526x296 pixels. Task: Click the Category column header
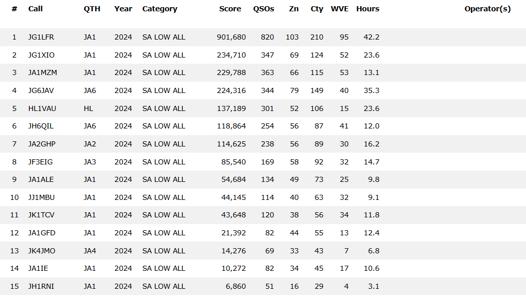tap(160, 9)
